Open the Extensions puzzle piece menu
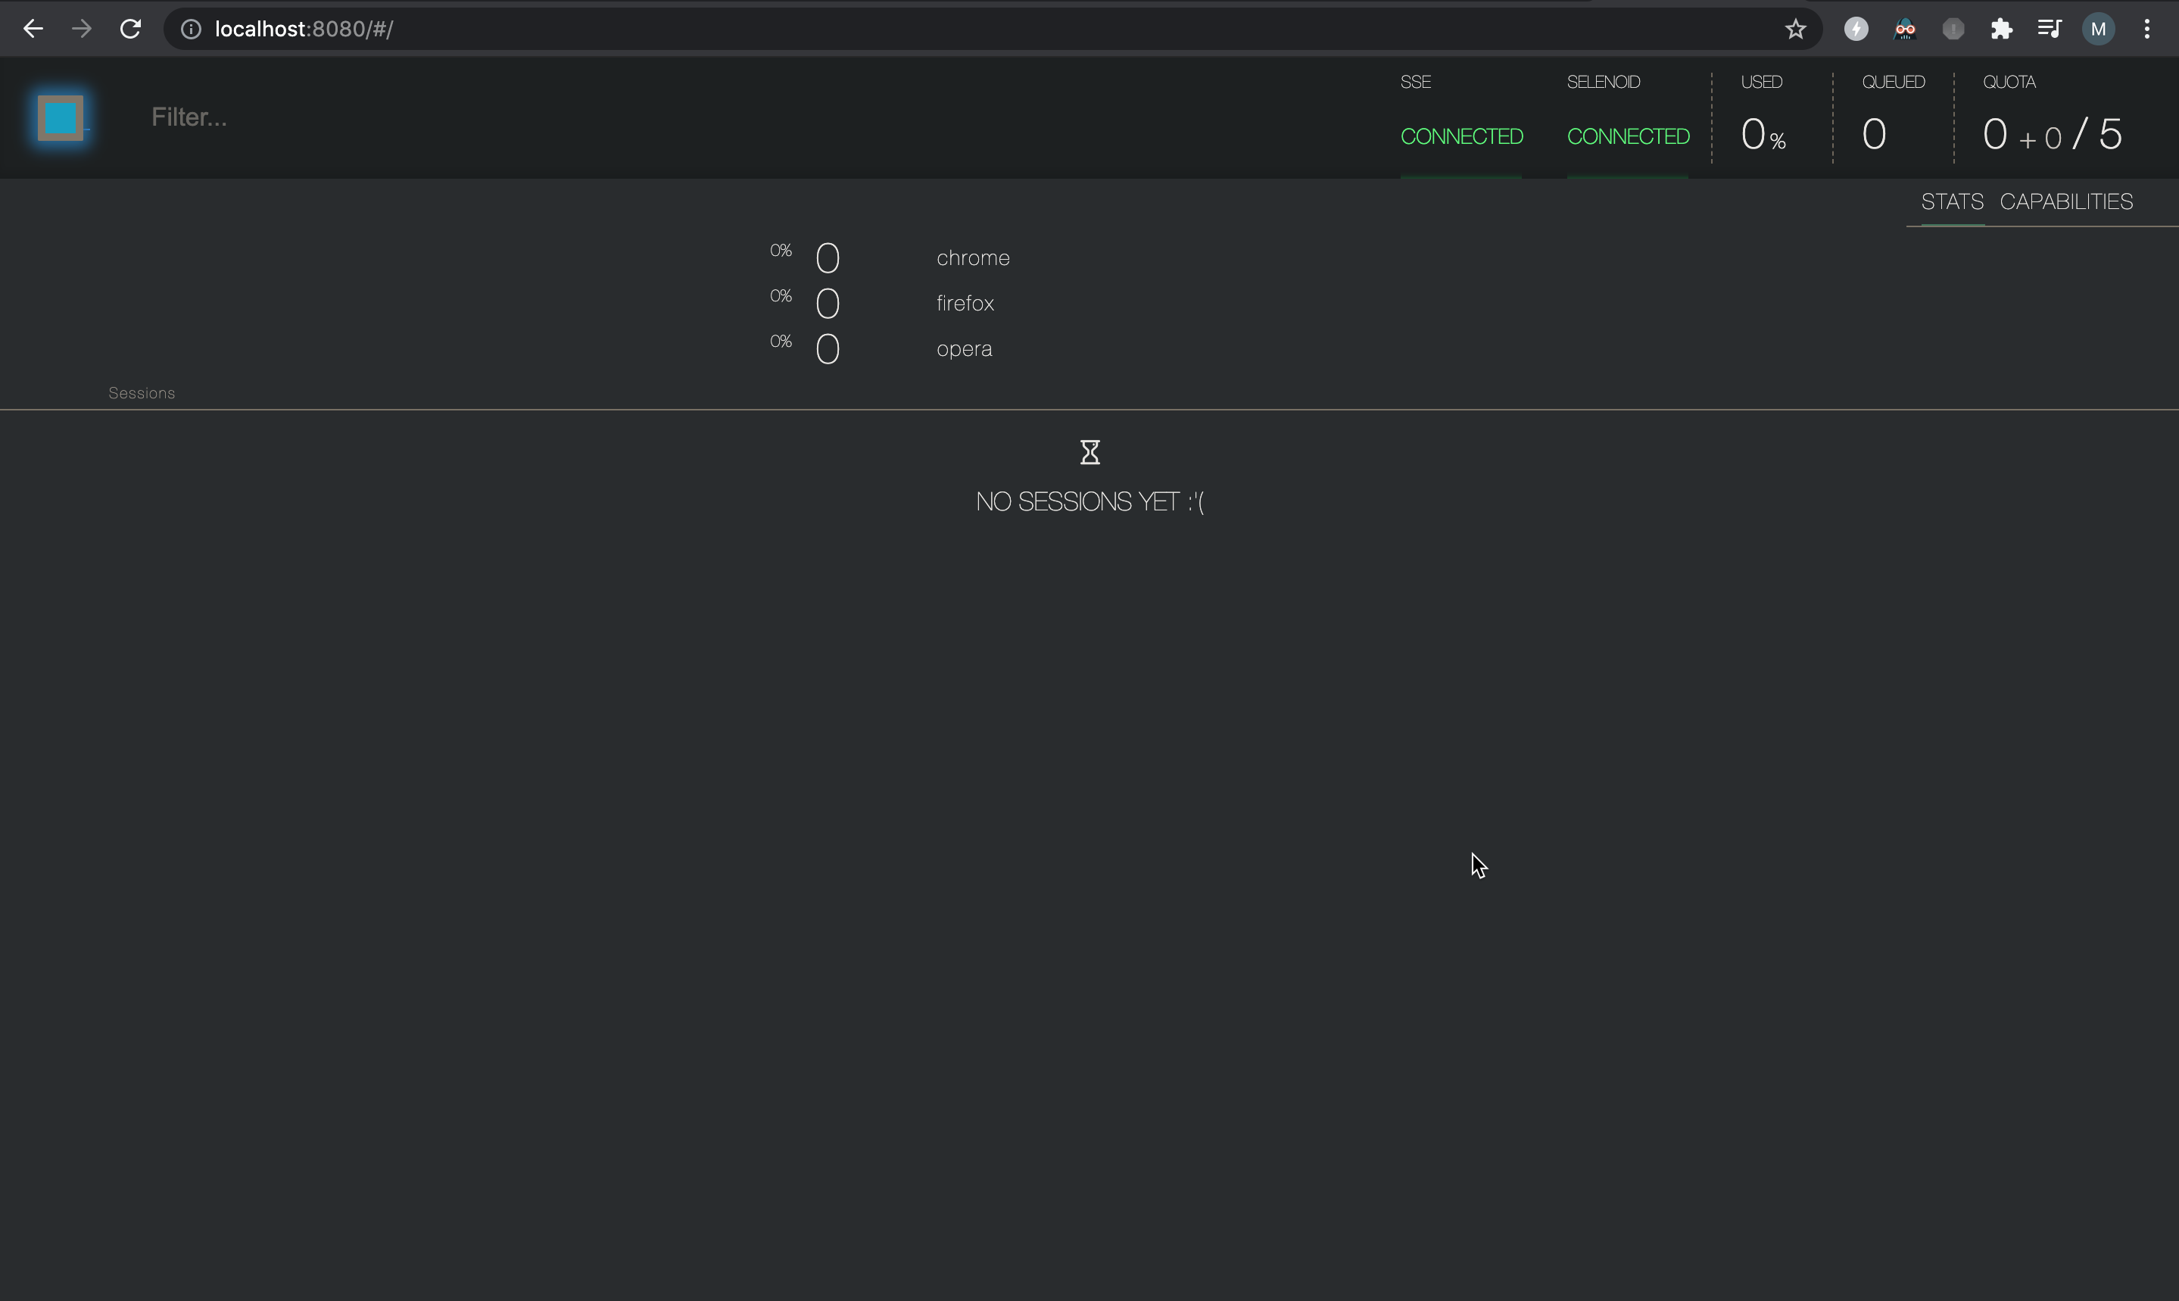The height and width of the screenshot is (1301, 2179). click(2001, 29)
